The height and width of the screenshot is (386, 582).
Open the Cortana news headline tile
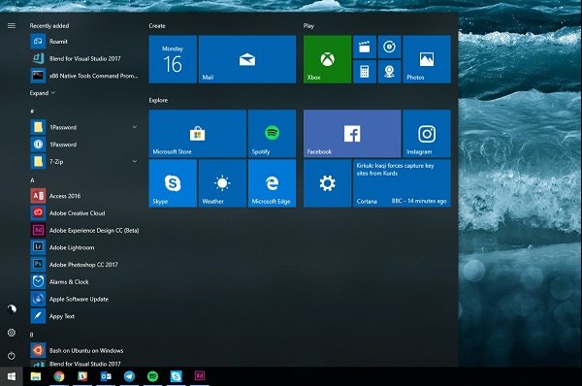click(x=402, y=183)
